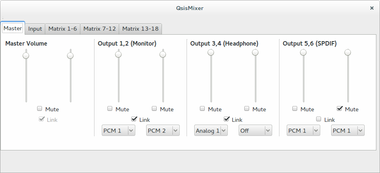Screen dimensions: 380x173
Task: Uncheck Link under Output 3,4 Headphone
Action: coord(226,119)
